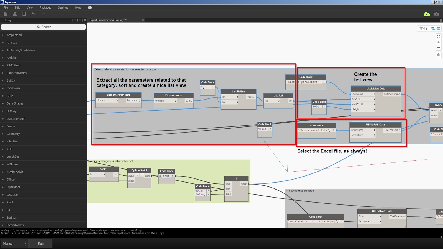443x249 pixels.
Task: Click the Redo arrow icon
Action: pyautogui.click(x=43, y=14)
